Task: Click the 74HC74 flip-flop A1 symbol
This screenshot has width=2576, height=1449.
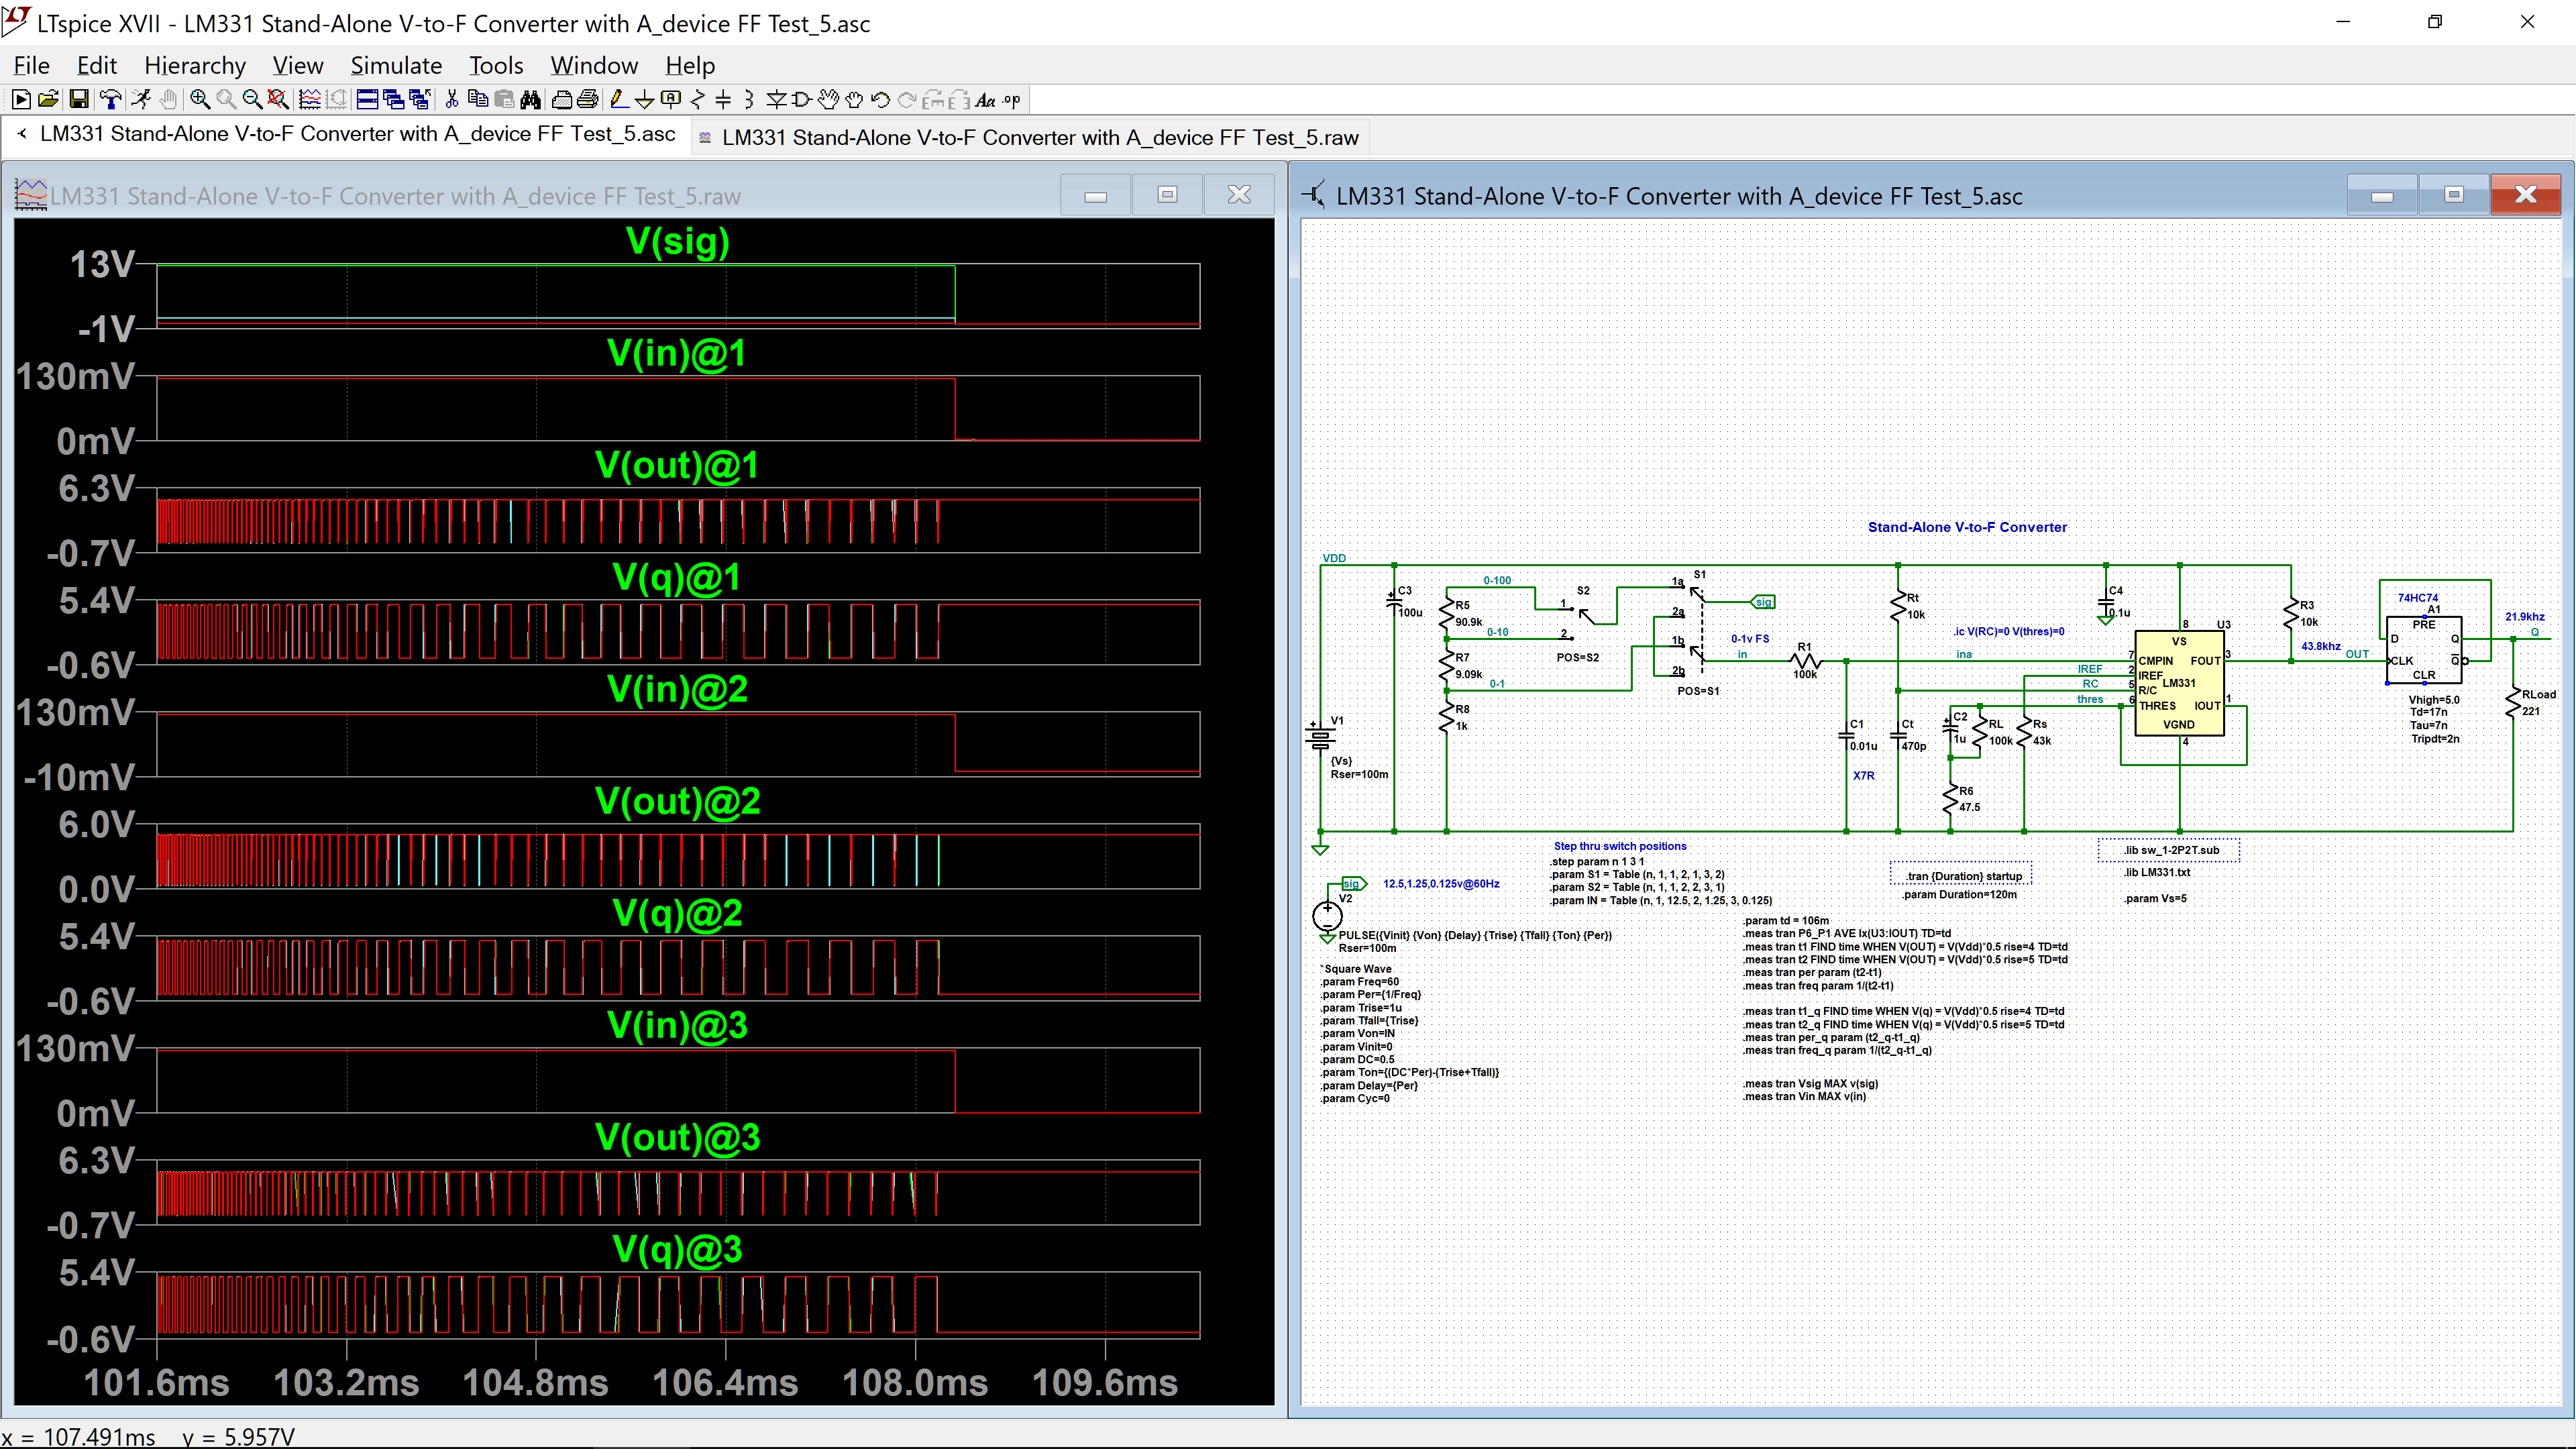Action: (2424, 650)
